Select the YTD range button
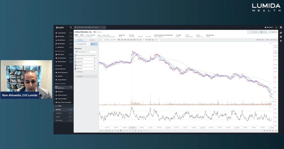The width and height of the screenshot is (284, 149). [x=134, y=40]
